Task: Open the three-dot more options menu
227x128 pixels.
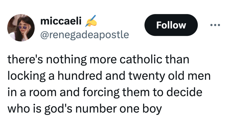Action: [215, 25]
